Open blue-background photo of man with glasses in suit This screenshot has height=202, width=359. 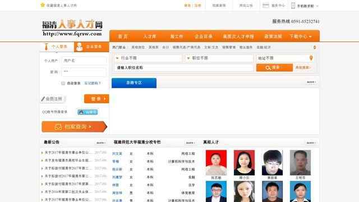coord(216,191)
